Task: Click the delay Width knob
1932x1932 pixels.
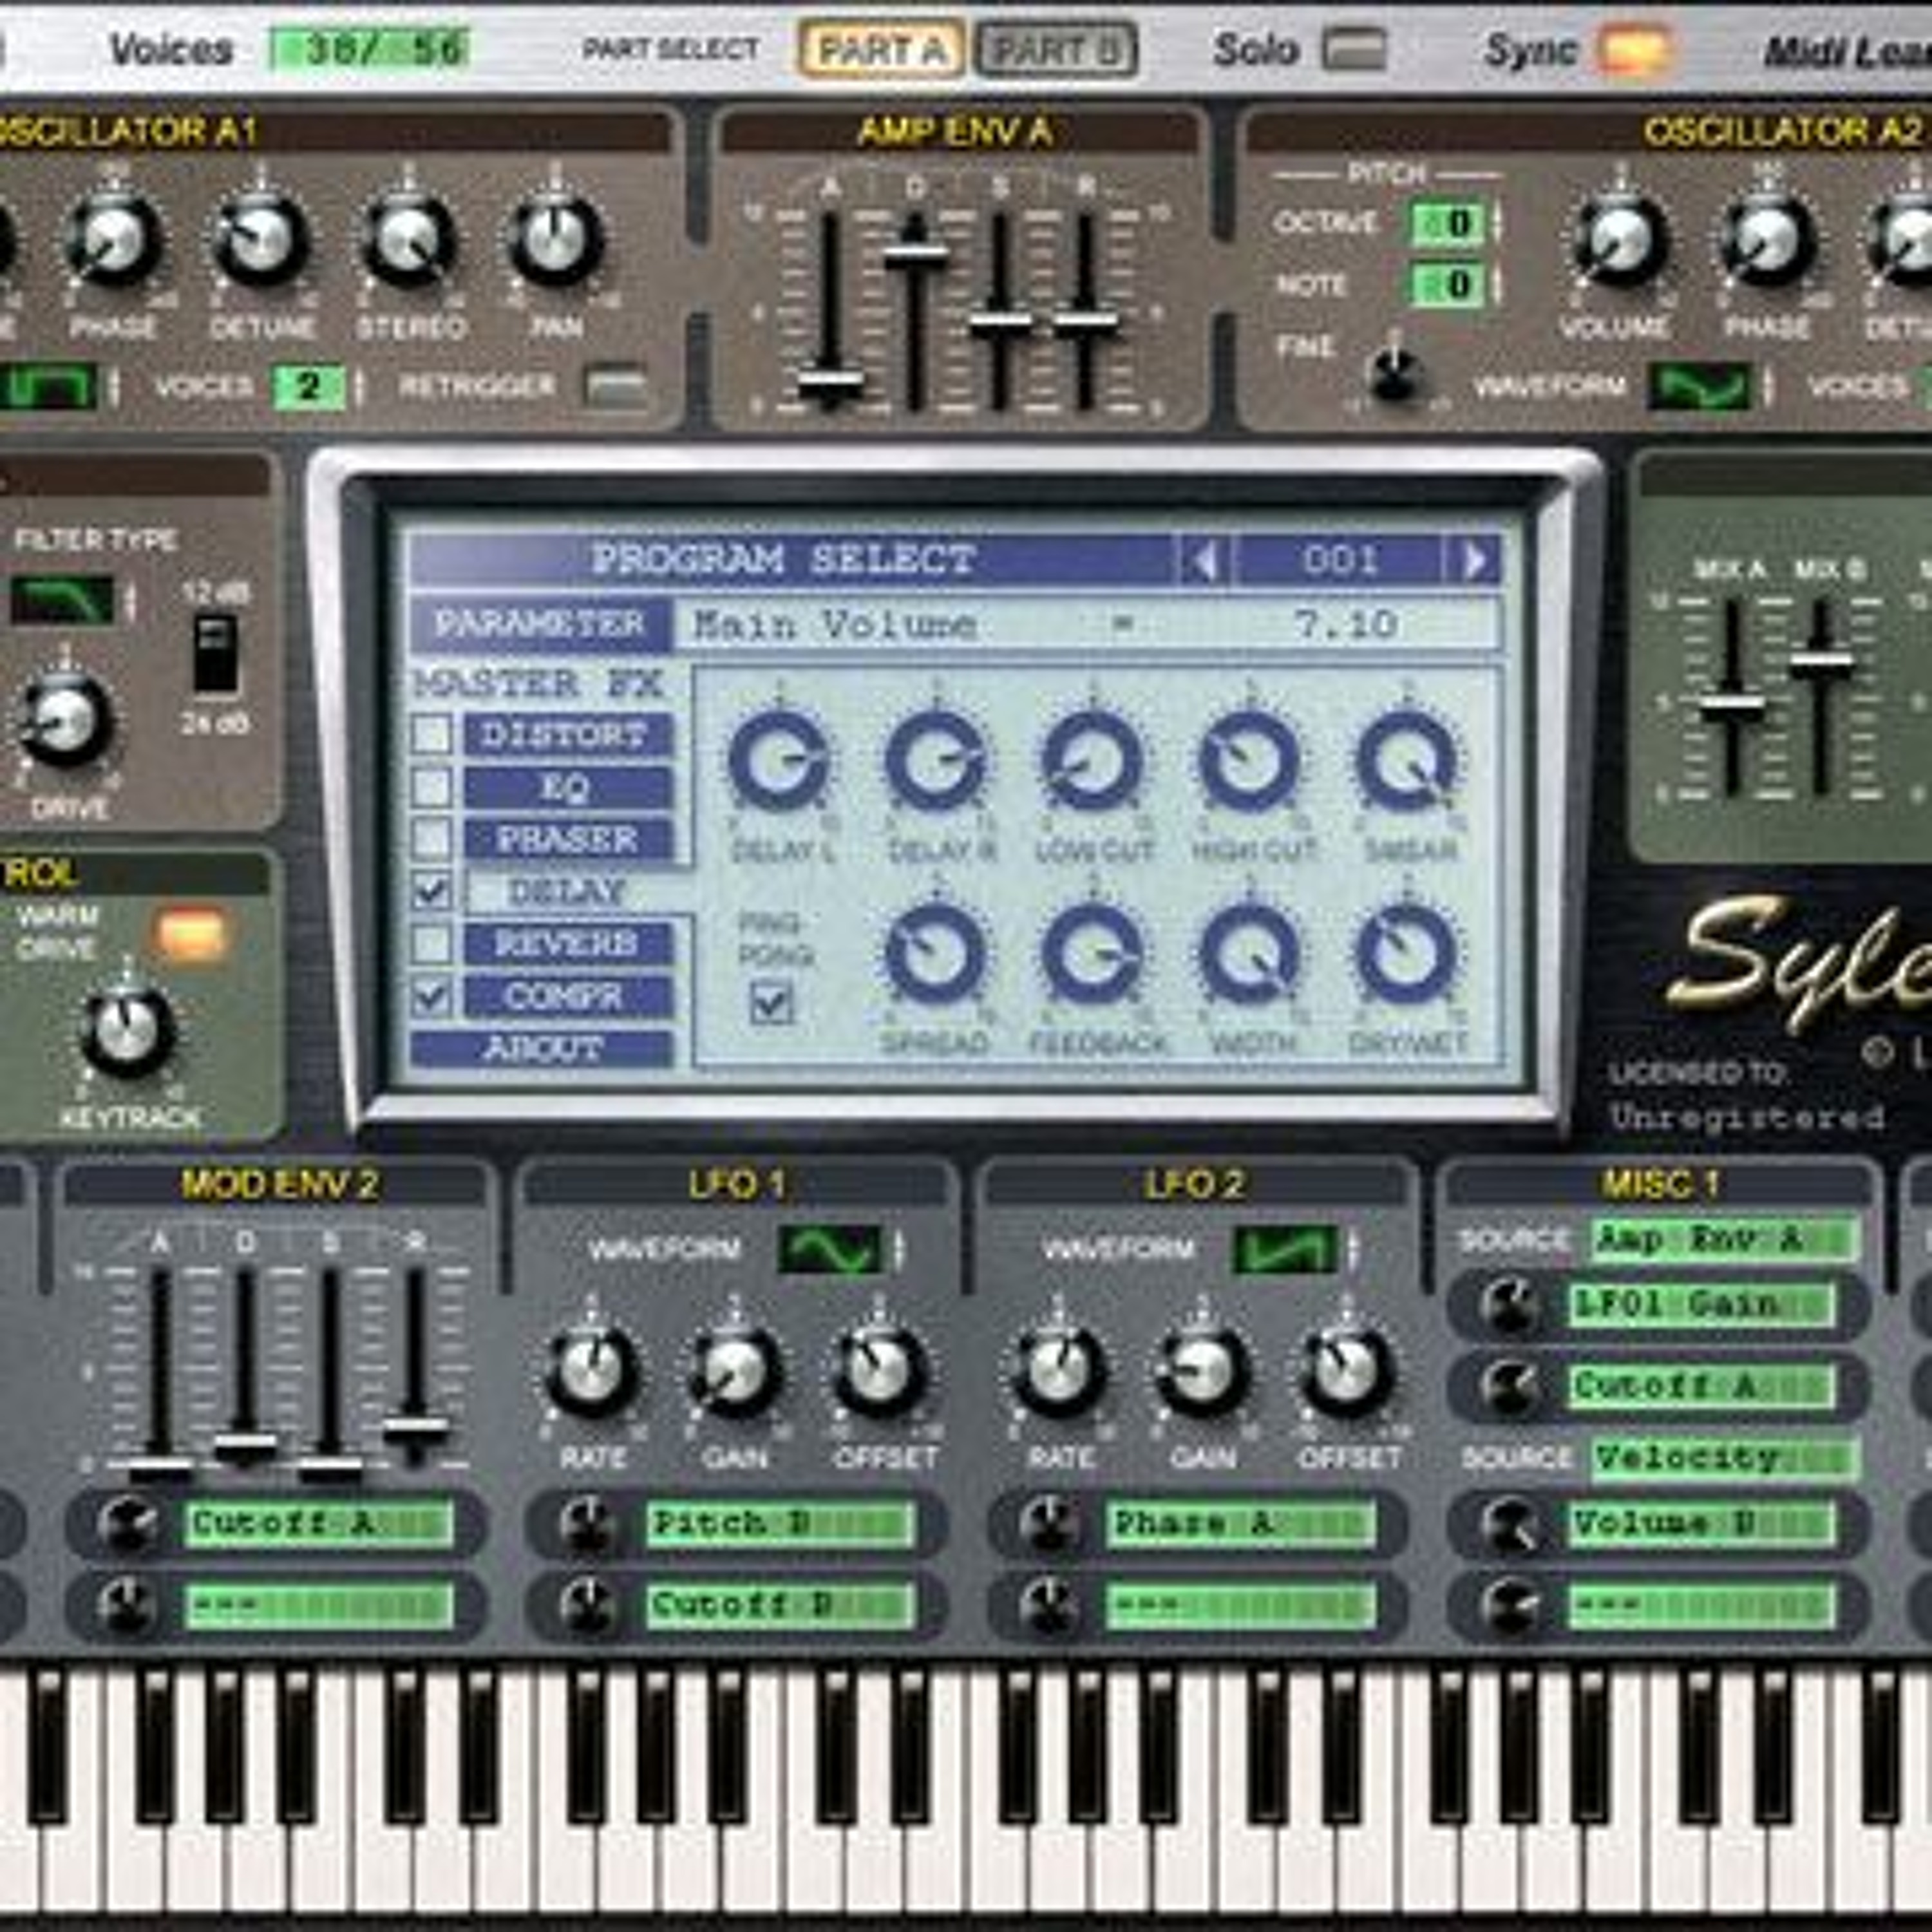Action: pyautogui.click(x=1249, y=954)
